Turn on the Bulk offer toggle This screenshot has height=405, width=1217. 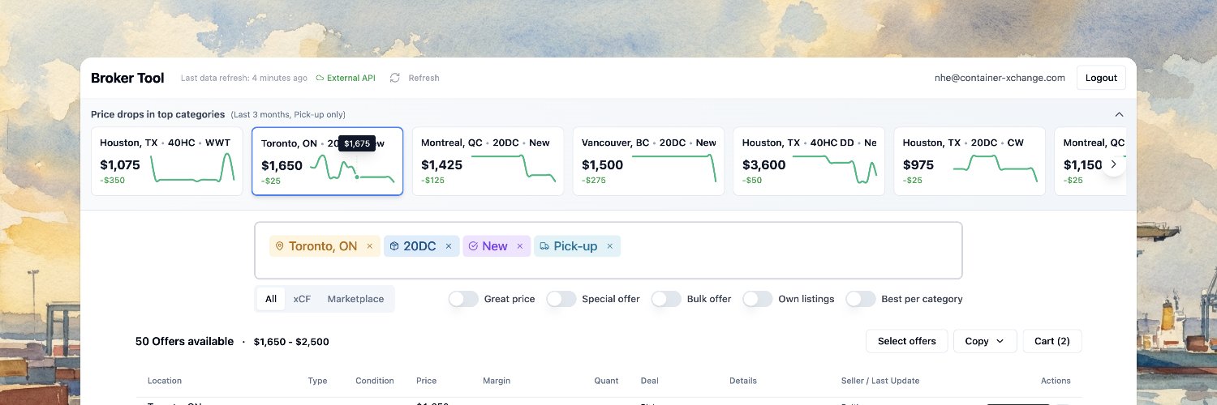click(665, 299)
